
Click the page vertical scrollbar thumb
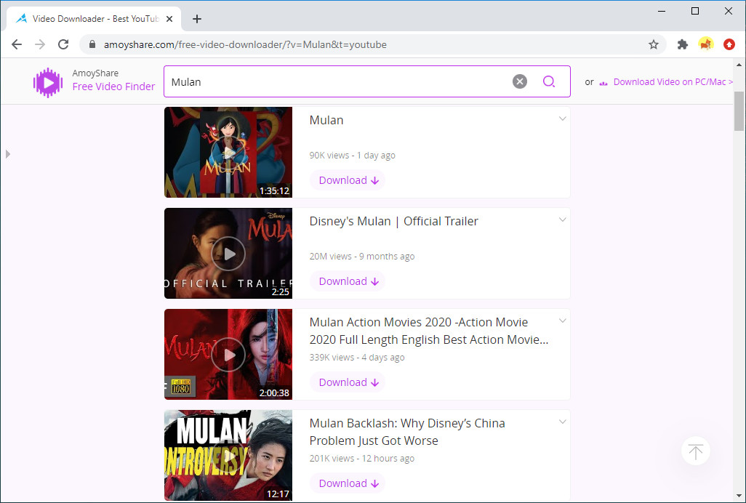739,111
